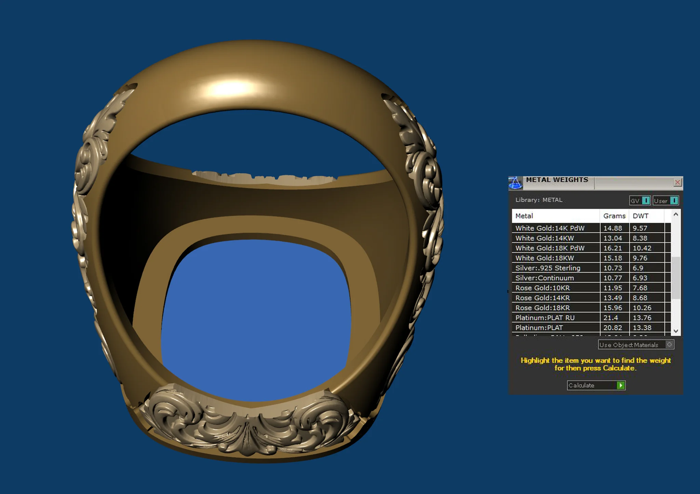The image size is (700, 494).
Task: Enable Use Object Materials option
Action: [x=636, y=345]
